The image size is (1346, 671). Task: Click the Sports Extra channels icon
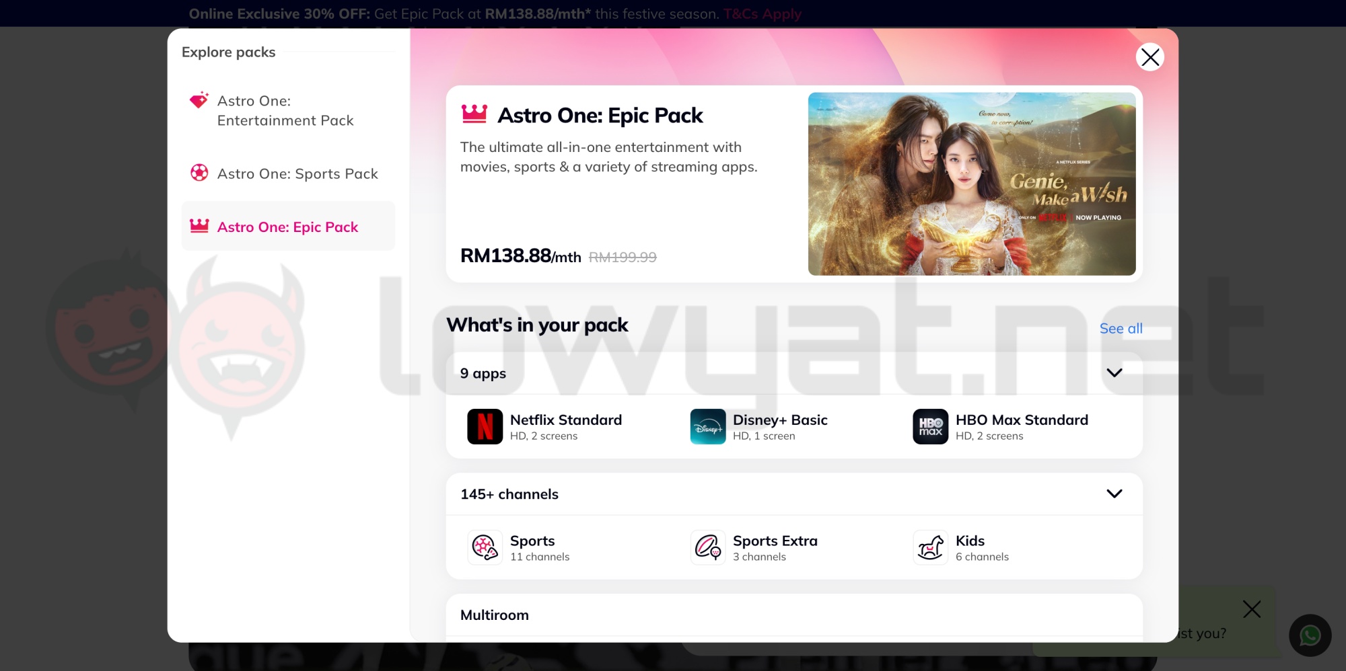708,547
